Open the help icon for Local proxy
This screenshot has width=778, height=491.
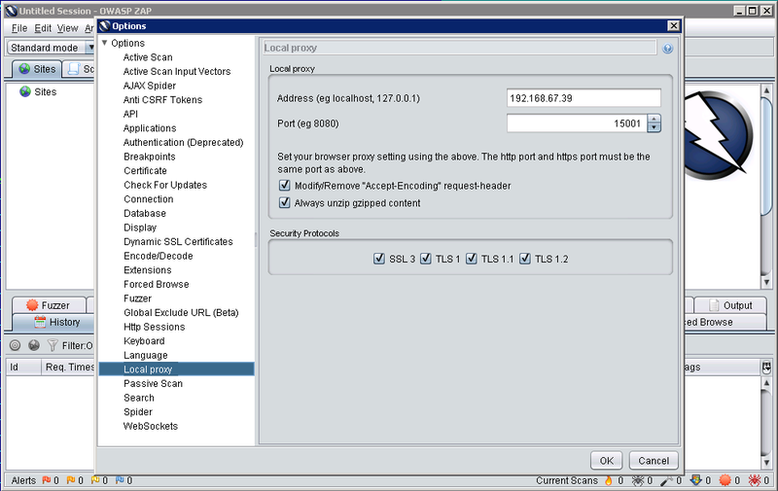[667, 48]
